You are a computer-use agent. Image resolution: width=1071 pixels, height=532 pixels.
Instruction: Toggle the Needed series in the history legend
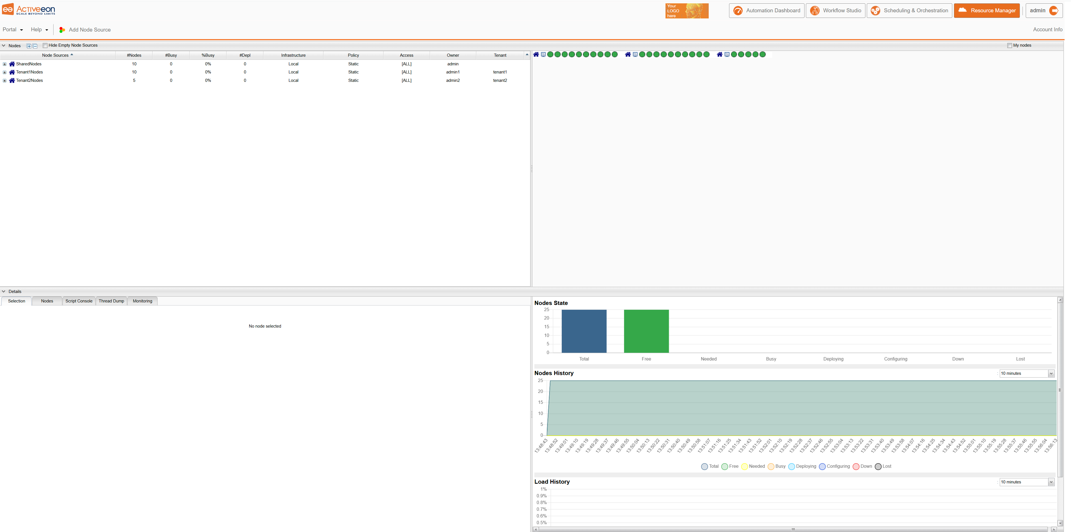[x=753, y=467]
